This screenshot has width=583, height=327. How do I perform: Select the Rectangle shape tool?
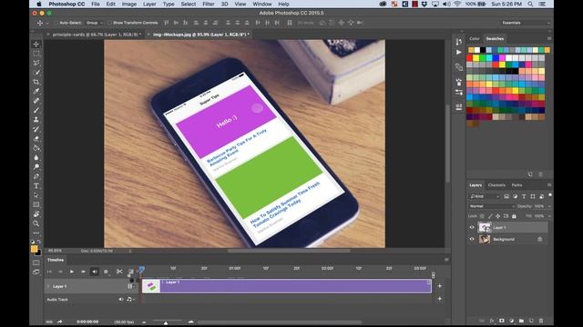pyautogui.click(x=36, y=204)
